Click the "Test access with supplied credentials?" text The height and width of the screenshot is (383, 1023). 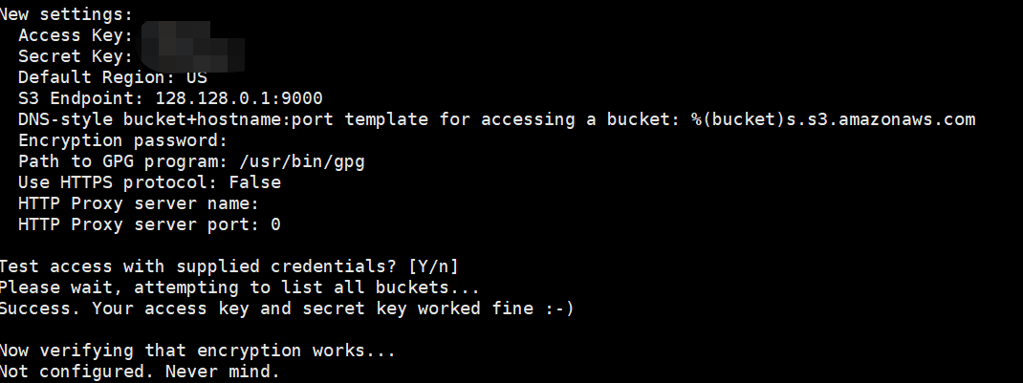coord(202,266)
